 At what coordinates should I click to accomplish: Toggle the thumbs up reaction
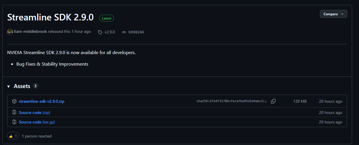[x=13, y=136]
